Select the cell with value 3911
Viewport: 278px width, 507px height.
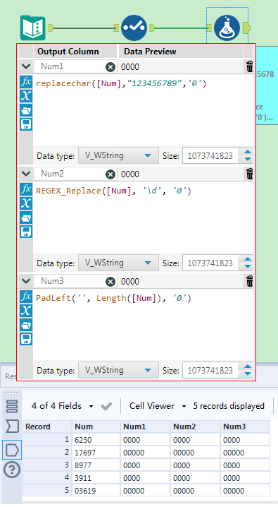(96, 478)
